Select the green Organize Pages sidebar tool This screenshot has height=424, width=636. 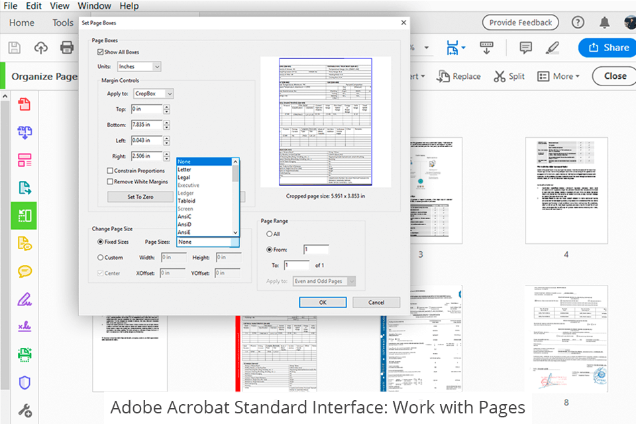[24, 215]
